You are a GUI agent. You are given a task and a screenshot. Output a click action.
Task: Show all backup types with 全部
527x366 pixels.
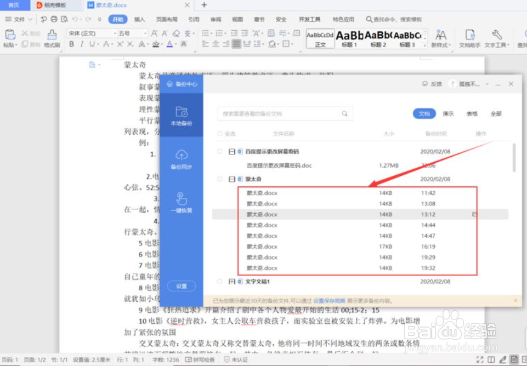[496, 113]
